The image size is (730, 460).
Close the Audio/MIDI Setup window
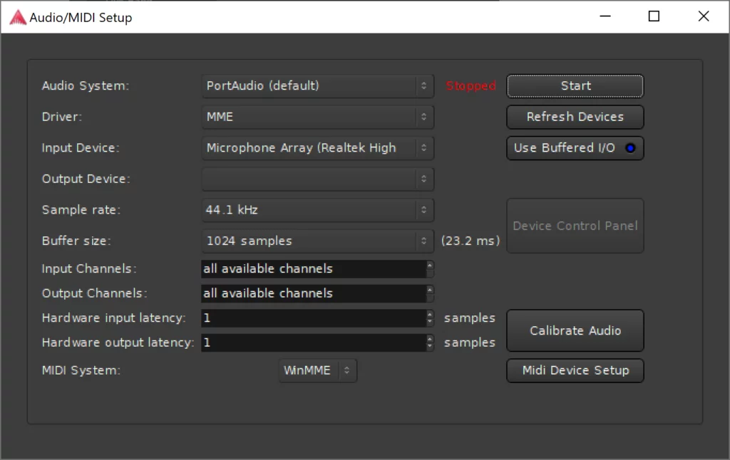[x=704, y=16]
